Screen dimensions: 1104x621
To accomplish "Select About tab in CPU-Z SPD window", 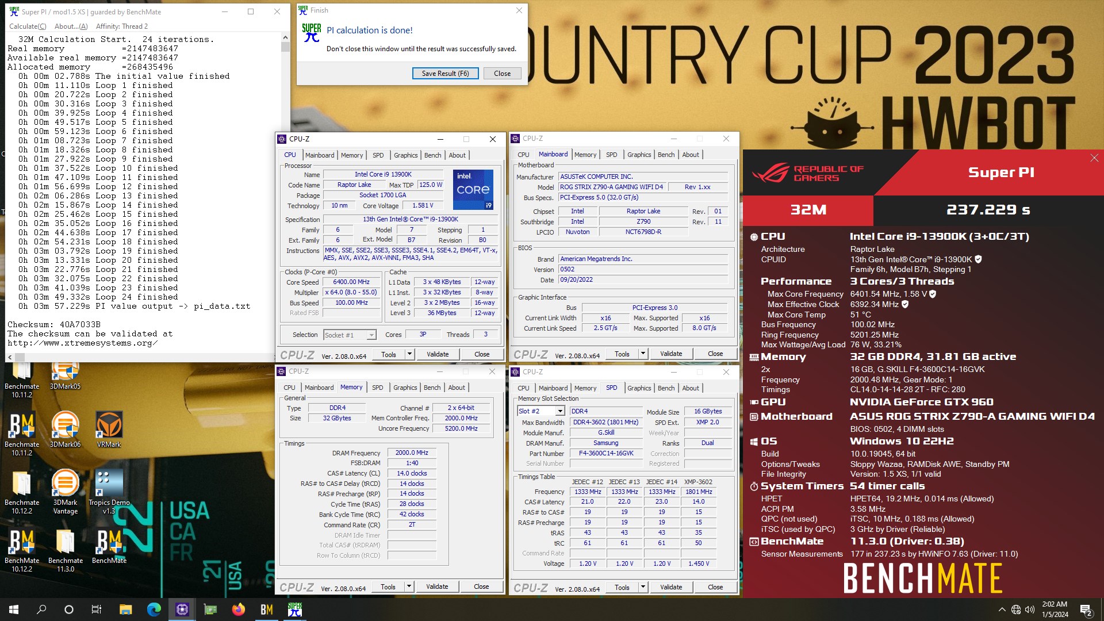I will (x=691, y=388).
